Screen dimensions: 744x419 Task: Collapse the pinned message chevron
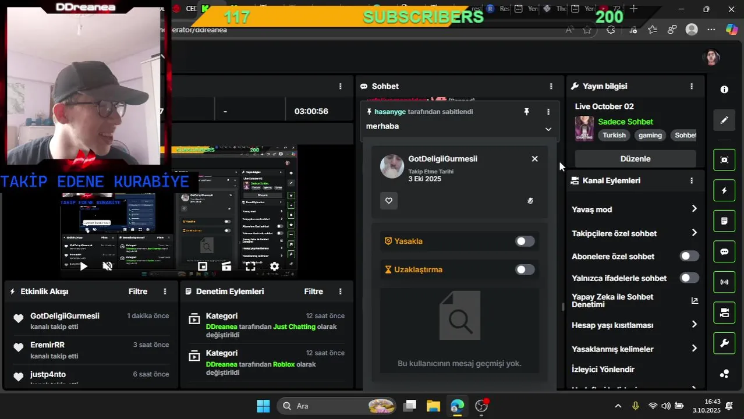click(548, 129)
